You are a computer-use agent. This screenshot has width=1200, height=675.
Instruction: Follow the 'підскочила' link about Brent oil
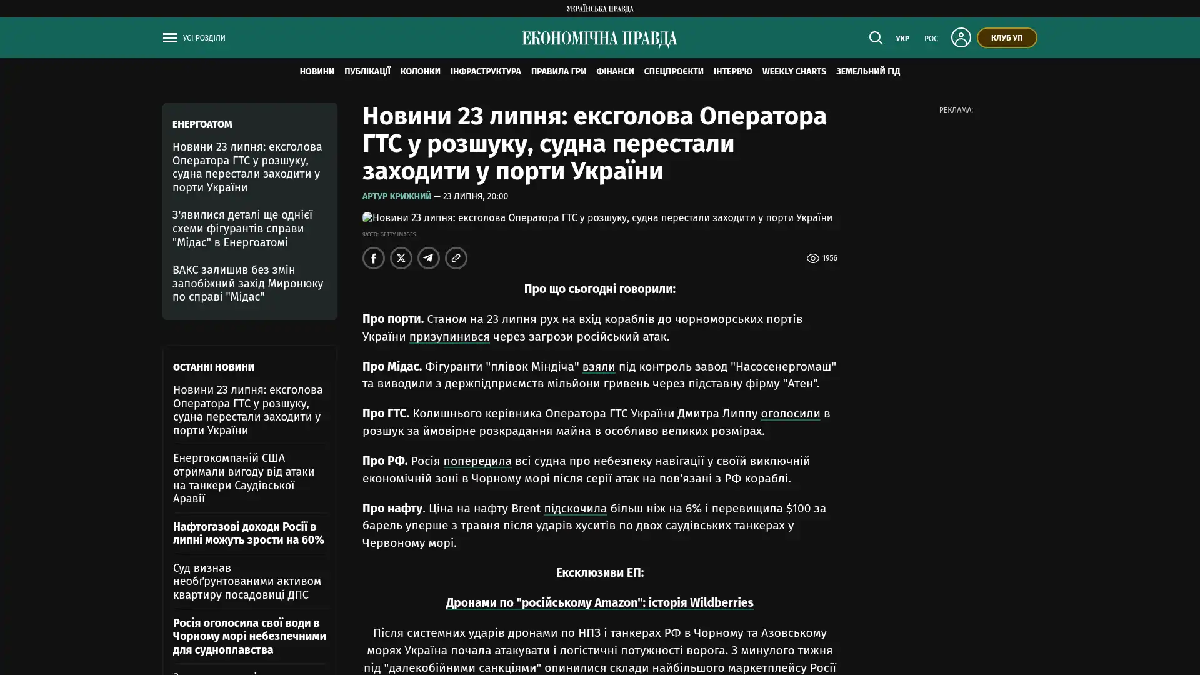576,509
